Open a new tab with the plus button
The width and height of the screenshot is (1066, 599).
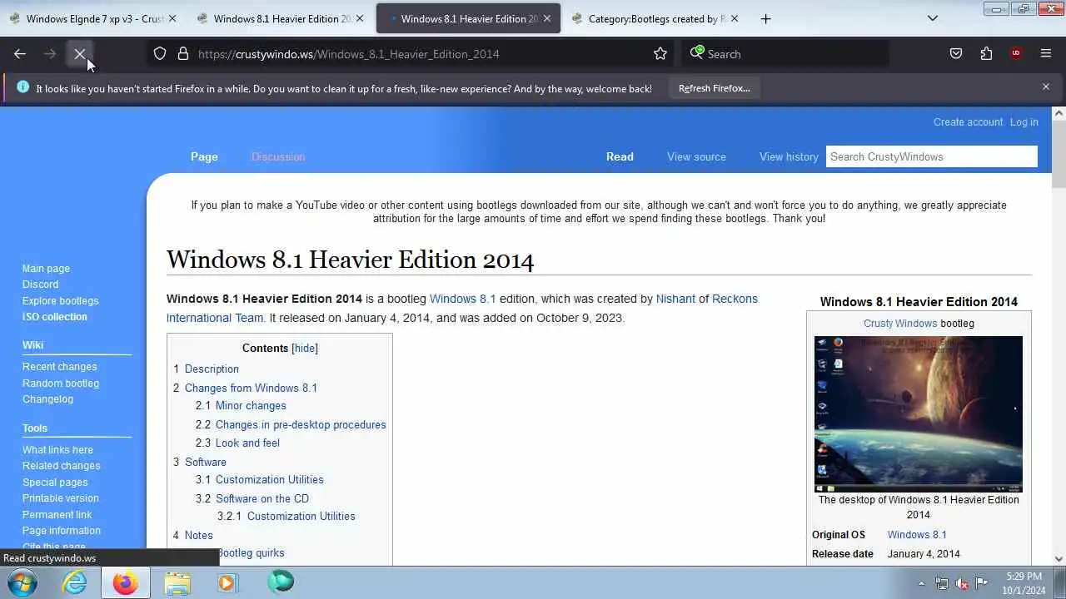(765, 18)
